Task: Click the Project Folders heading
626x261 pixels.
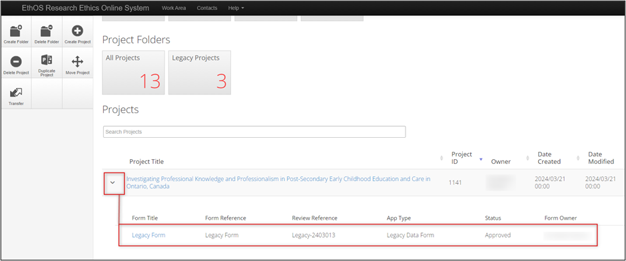Action: coord(136,39)
